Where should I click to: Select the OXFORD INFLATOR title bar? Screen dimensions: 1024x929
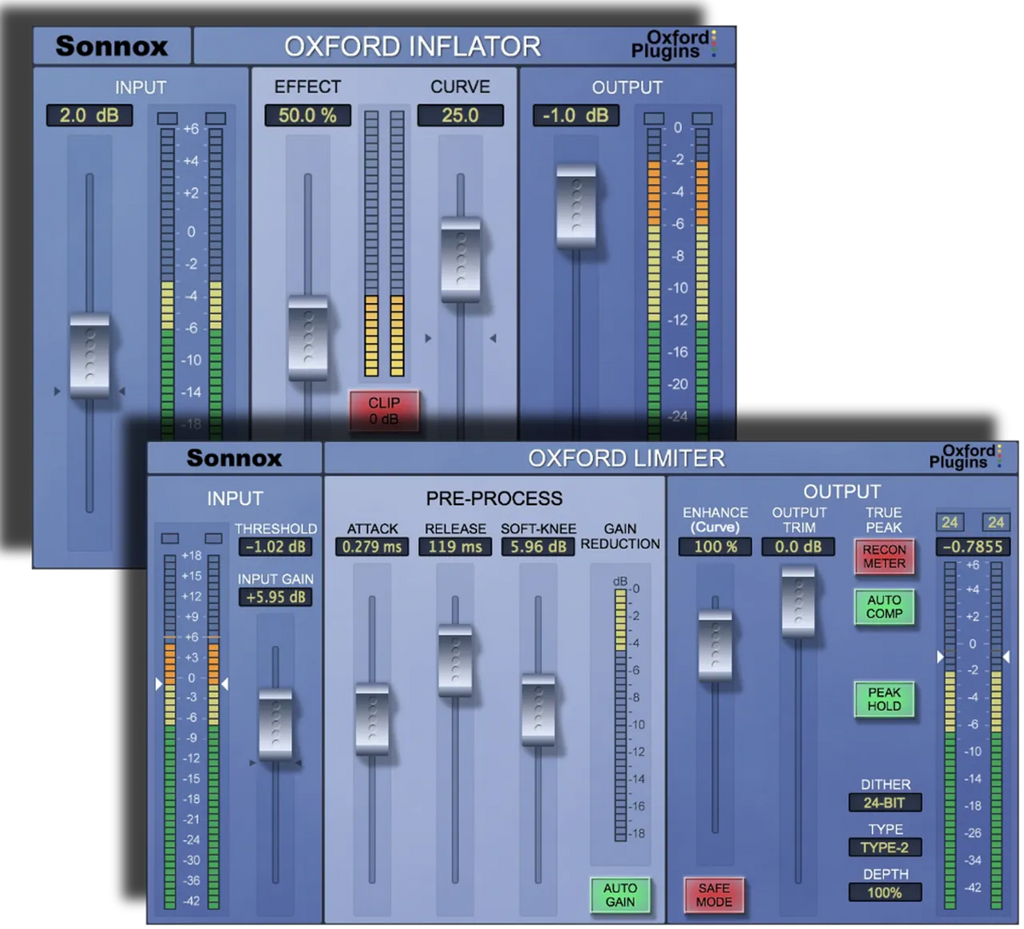pos(414,47)
